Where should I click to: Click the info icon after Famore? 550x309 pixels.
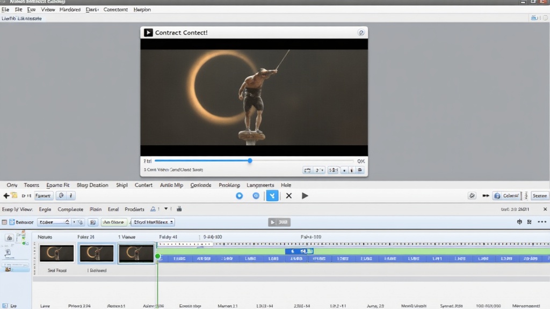pos(71,195)
